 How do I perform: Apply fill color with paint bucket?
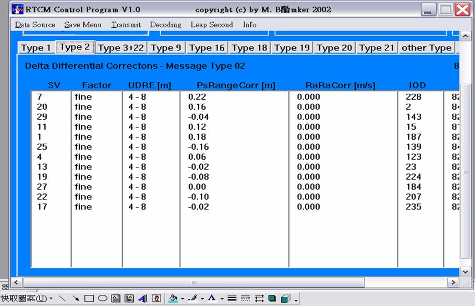(x=173, y=299)
